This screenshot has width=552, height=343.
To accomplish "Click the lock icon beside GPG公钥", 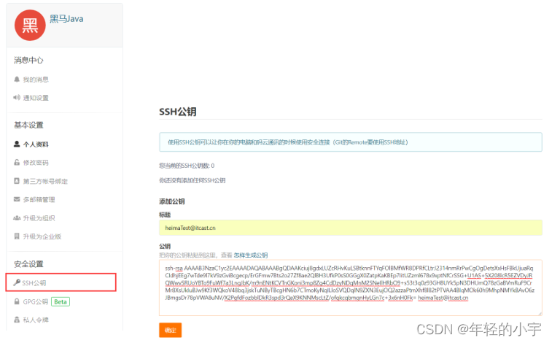I will tap(17, 301).
